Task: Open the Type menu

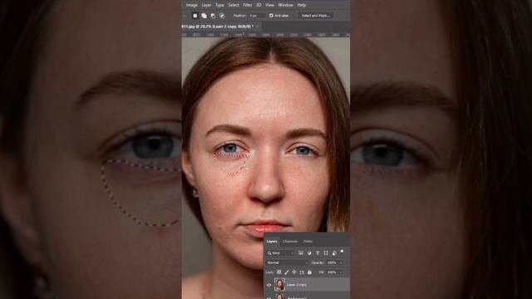Action: 219,5
